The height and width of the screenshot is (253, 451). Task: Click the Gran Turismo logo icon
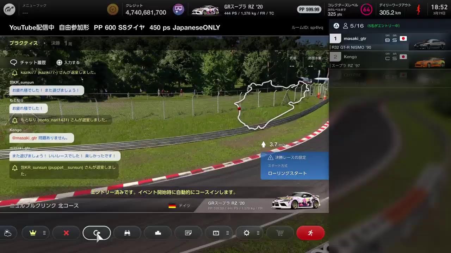pos(9,9)
